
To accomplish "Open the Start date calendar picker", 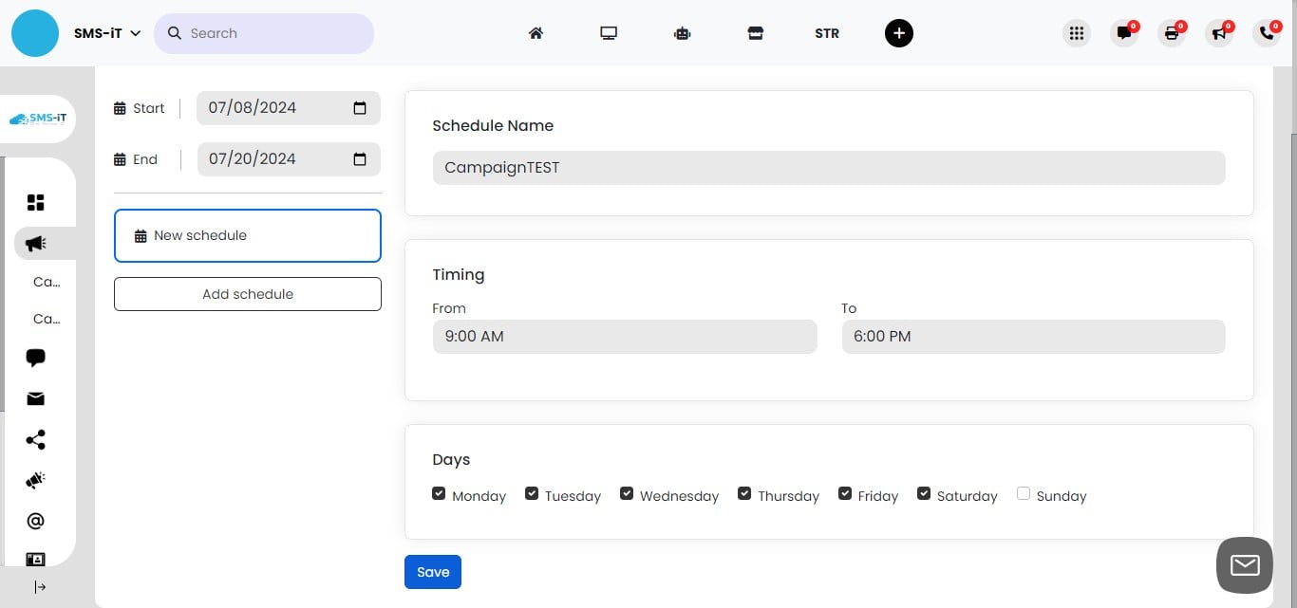I will (360, 108).
